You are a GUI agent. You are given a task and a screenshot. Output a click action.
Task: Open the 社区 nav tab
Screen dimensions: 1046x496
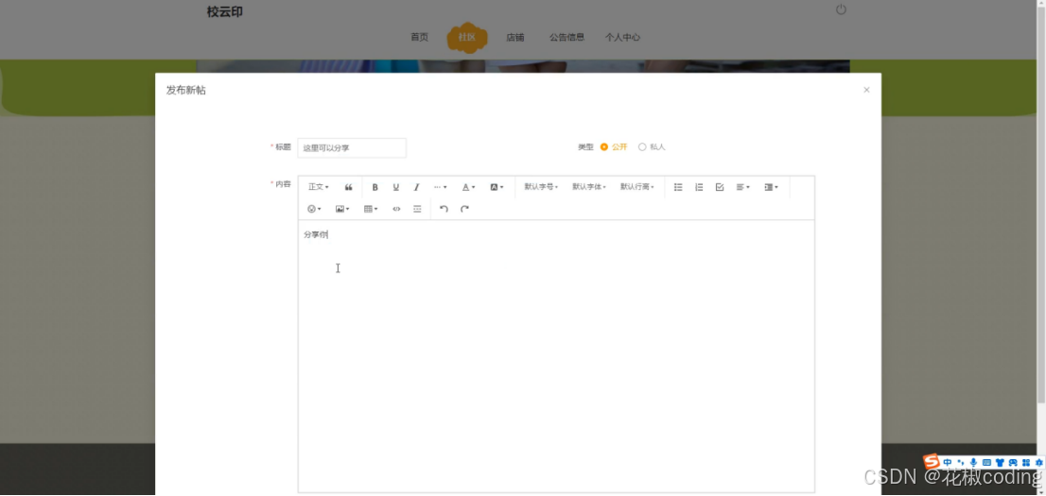(x=467, y=38)
